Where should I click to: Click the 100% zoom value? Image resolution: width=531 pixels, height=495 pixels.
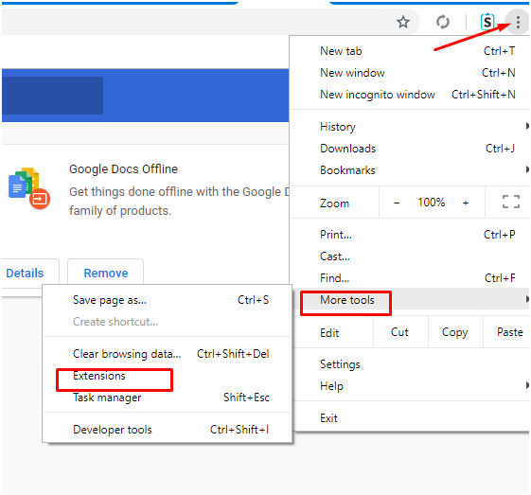(431, 203)
